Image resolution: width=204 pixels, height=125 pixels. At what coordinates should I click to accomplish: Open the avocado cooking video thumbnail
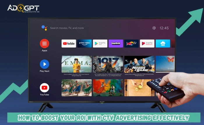(137, 87)
